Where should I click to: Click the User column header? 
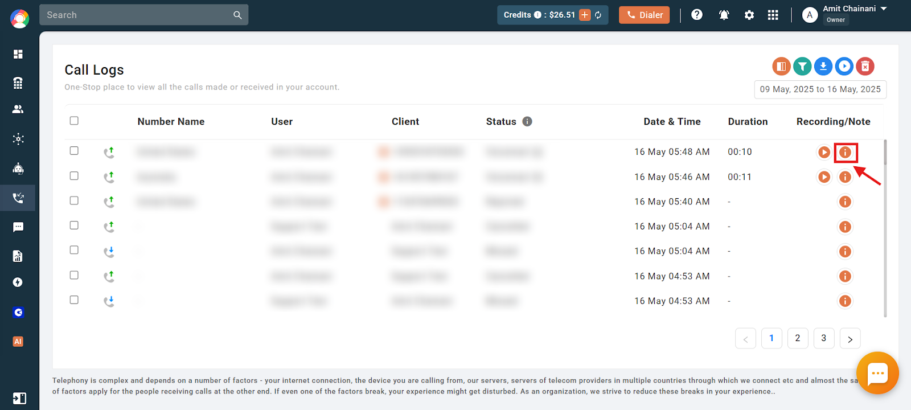coord(282,121)
